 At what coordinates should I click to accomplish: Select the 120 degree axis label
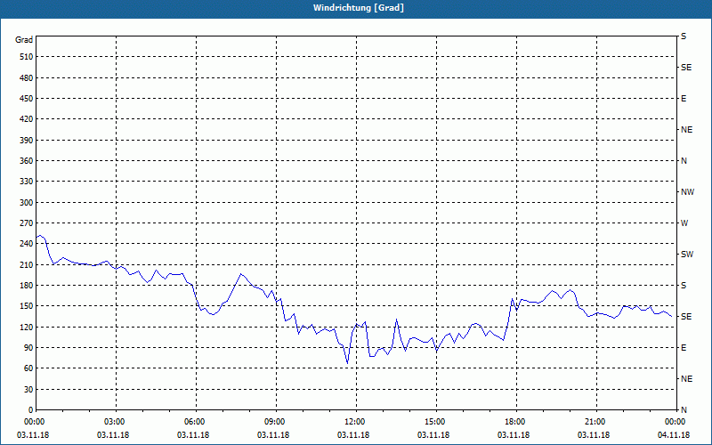(27, 327)
